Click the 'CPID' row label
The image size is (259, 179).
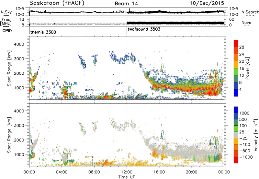(x=7, y=31)
